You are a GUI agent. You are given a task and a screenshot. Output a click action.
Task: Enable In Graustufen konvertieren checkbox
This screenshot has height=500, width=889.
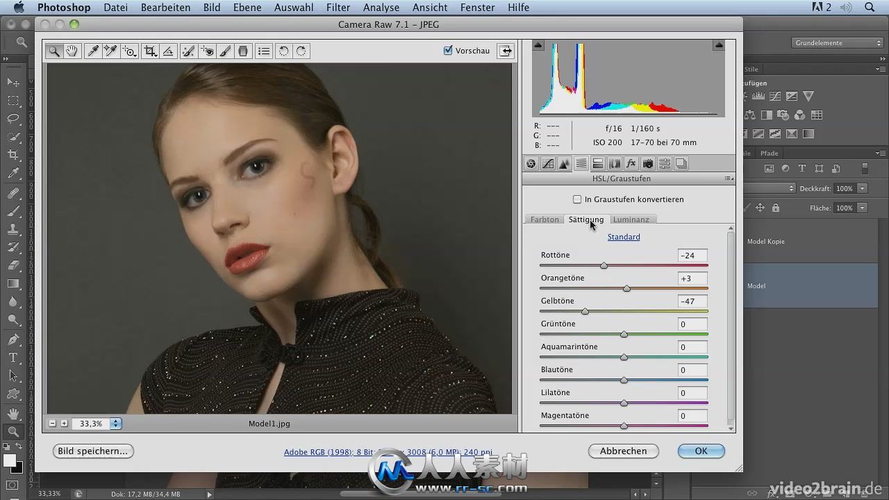[x=577, y=199]
